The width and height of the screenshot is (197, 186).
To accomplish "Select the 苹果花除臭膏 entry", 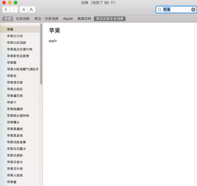I will 20,142.
